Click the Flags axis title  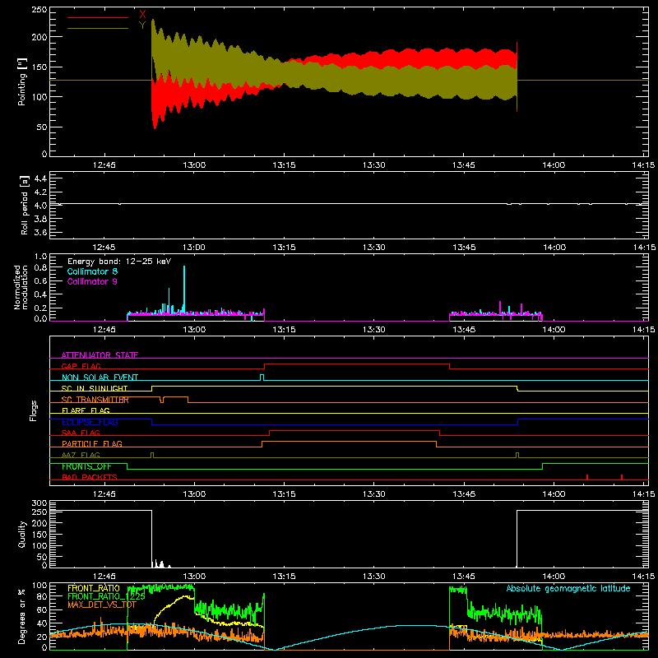pyautogui.click(x=34, y=410)
